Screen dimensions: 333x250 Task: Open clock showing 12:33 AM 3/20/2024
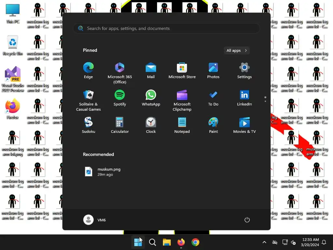pos(310,242)
